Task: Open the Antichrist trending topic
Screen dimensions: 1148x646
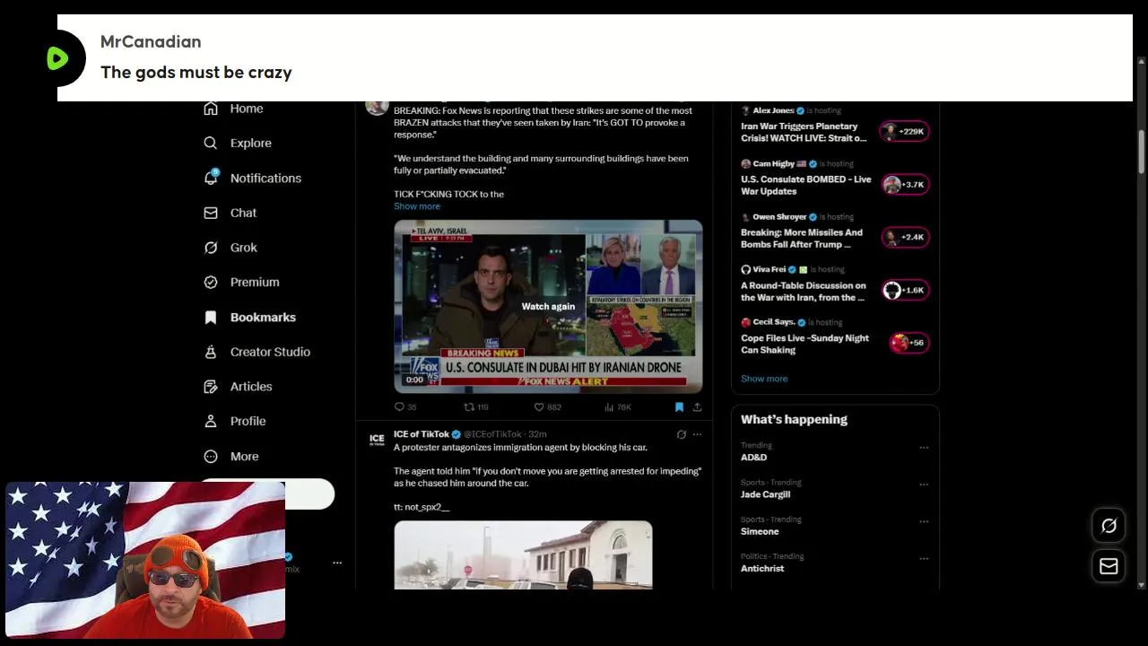Action: click(762, 568)
